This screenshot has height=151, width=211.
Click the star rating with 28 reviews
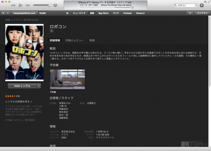click(x=12, y=96)
